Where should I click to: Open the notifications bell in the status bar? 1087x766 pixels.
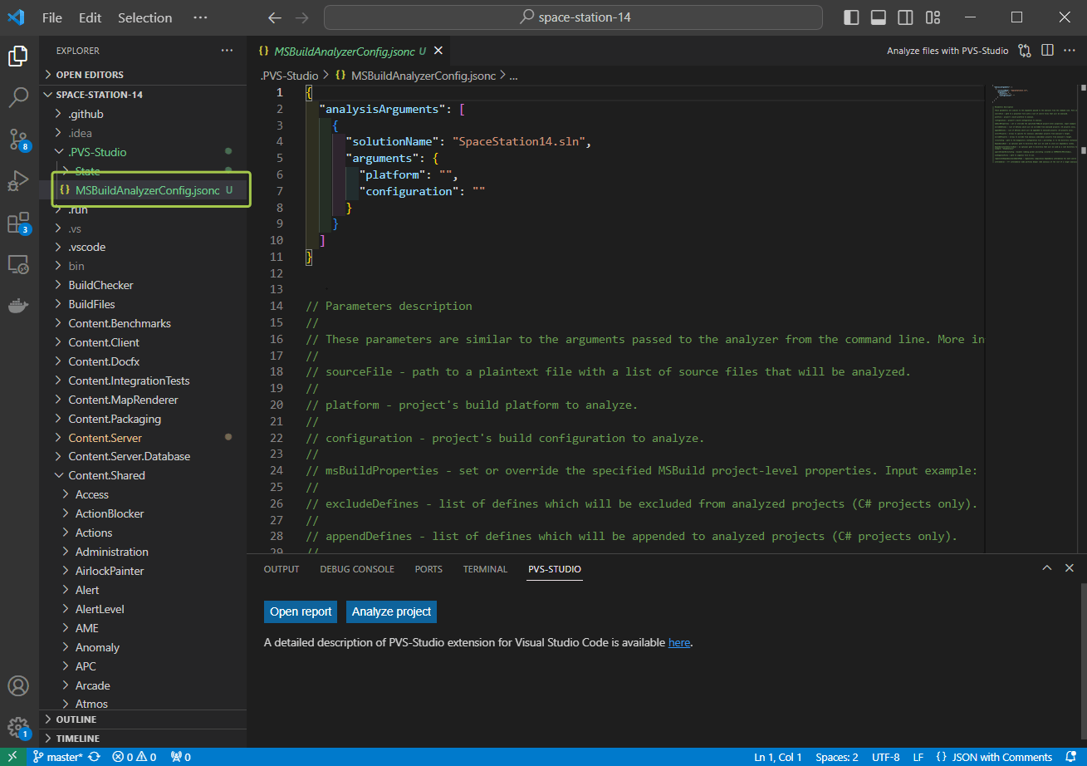pyautogui.click(x=1071, y=757)
